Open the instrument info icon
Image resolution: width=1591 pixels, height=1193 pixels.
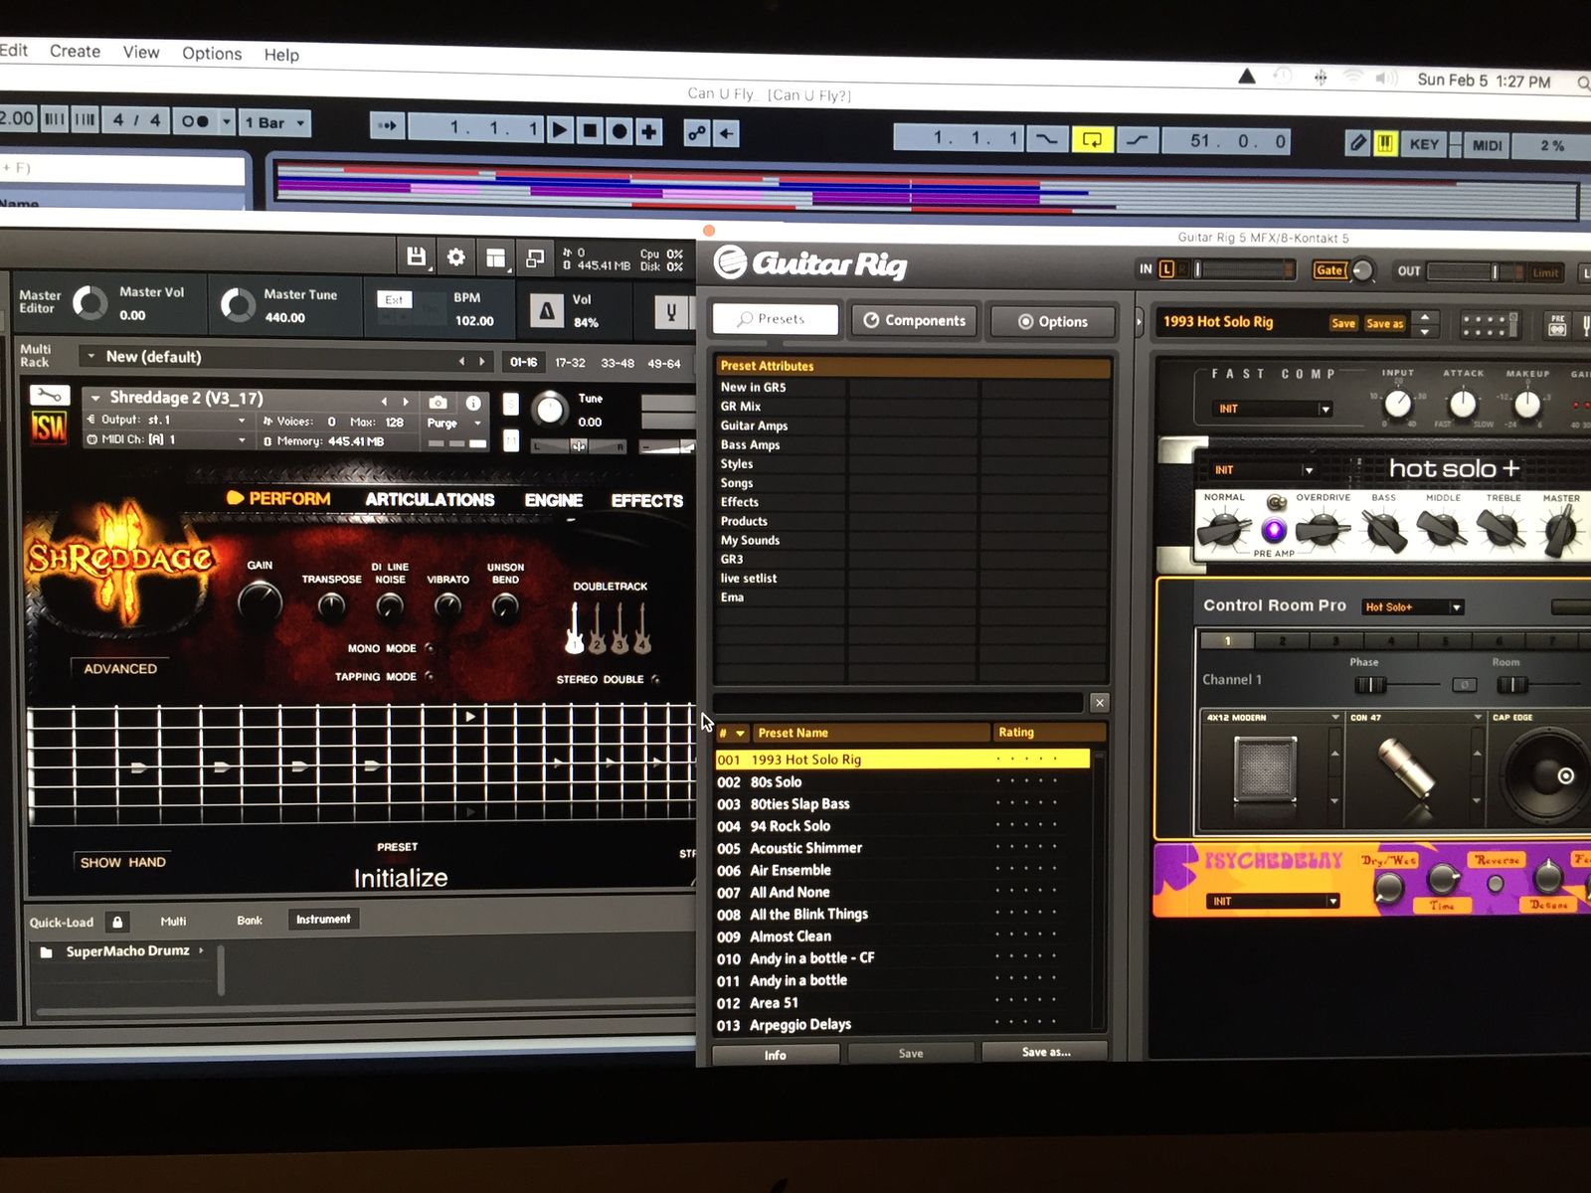tap(473, 403)
